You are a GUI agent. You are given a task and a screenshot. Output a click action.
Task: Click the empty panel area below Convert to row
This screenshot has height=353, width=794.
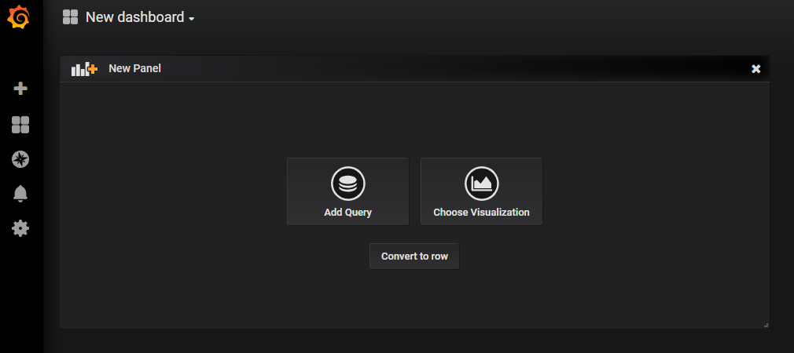pos(414,302)
